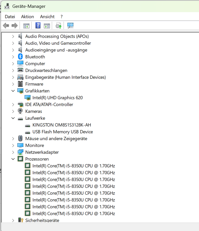This screenshot has height=231, width=199.
Task: Expand the Sicherheitsgeräte category
Action: 13,220
